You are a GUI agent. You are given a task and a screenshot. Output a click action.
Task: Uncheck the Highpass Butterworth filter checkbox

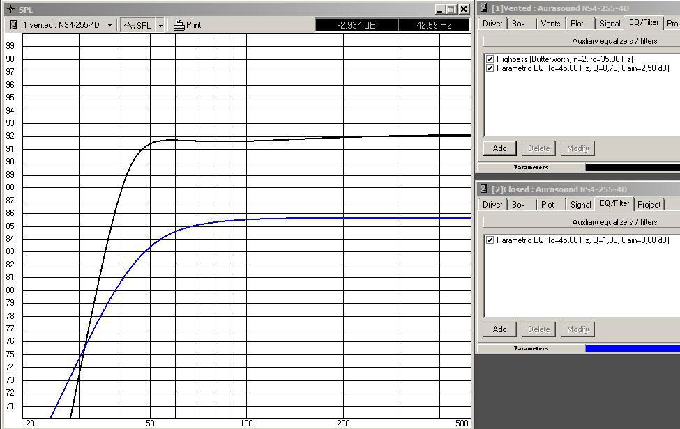490,59
